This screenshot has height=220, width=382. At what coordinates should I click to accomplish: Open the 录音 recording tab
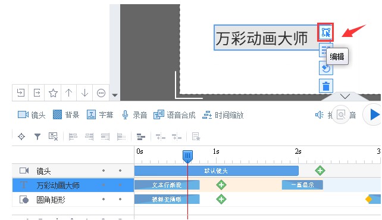(x=134, y=114)
